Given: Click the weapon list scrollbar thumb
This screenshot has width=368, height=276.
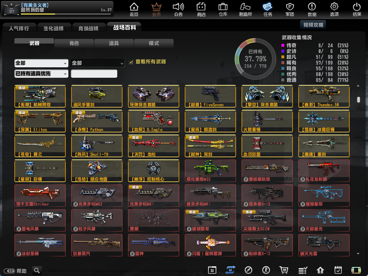Looking at the screenshot, I should tap(358, 100).
